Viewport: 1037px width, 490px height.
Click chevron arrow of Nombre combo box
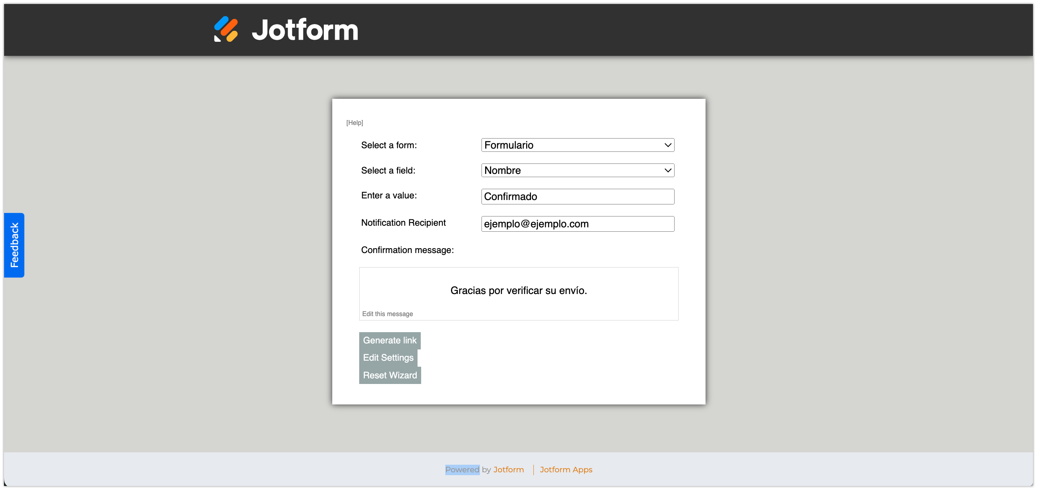pos(667,170)
